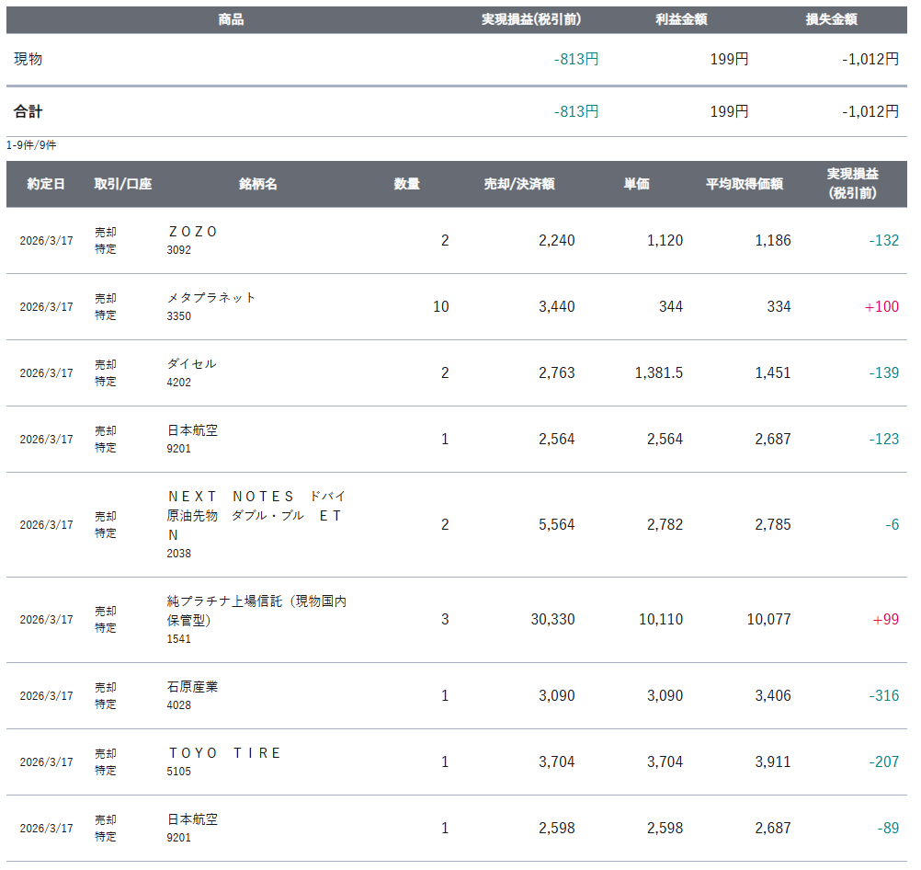The image size is (921, 870).
Task: Click the 合計 row label
Action: [28, 111]
